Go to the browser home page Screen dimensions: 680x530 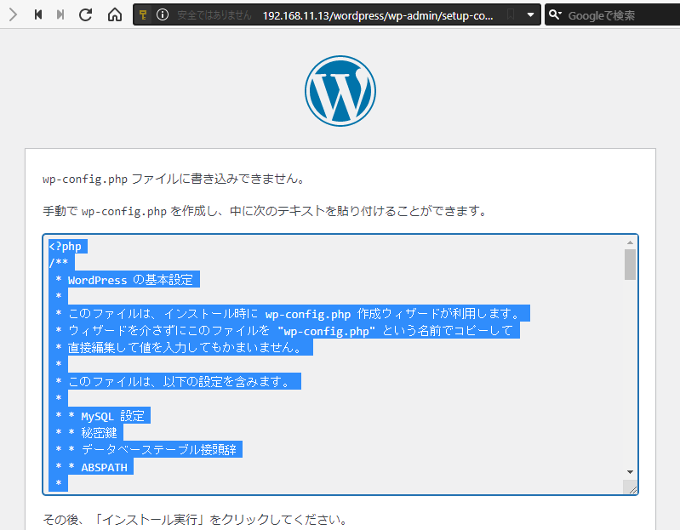coord(115,14)
